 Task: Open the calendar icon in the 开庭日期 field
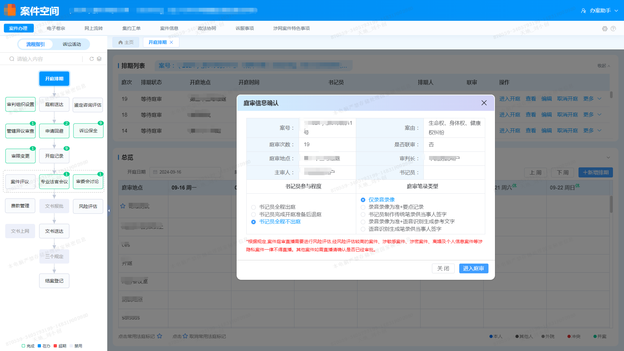pyautogui.click(x=155, y=172)
